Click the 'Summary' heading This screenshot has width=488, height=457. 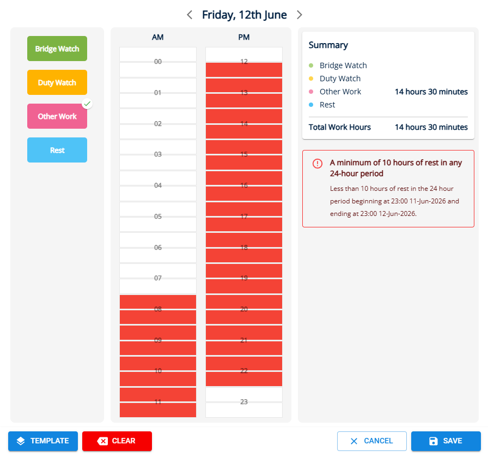coord(328,45)
